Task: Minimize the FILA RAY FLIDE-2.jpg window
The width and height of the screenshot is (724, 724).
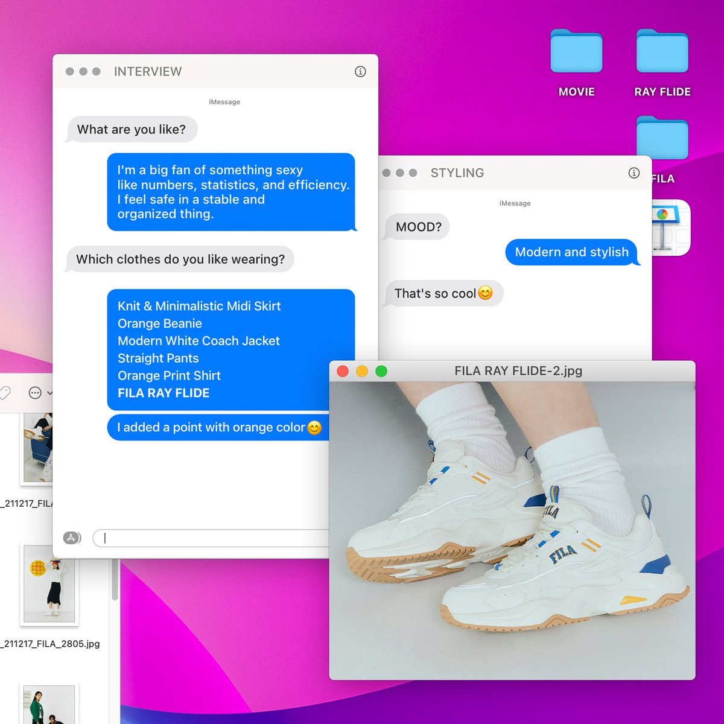Action: click(362, 371)
